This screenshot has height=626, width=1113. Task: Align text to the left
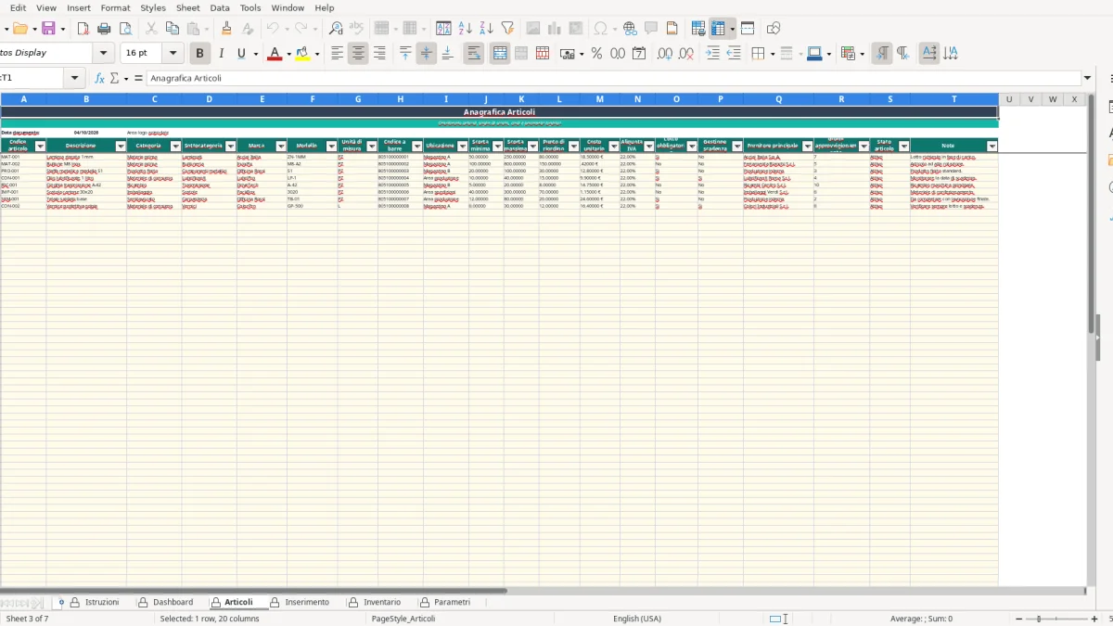338,54
